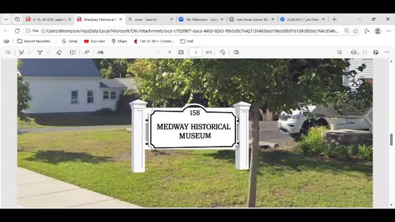Switch to Join from Zoom tab
Screen dimensions: 395x222
click(x=252, y=19)
